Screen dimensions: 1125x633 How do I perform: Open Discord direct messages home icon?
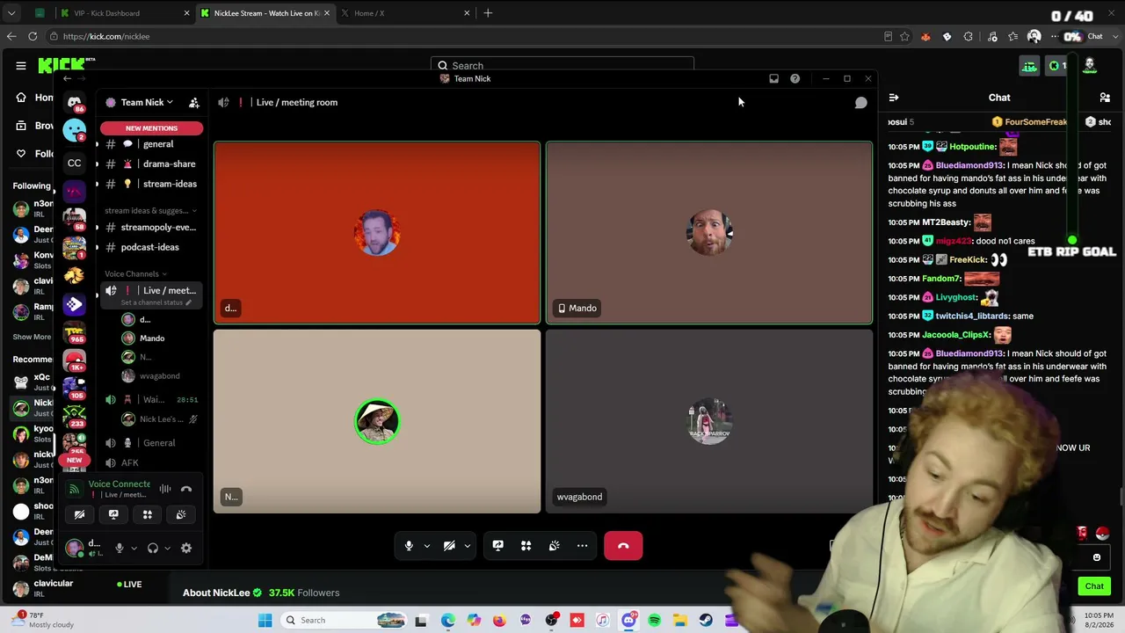coord(75,102)
